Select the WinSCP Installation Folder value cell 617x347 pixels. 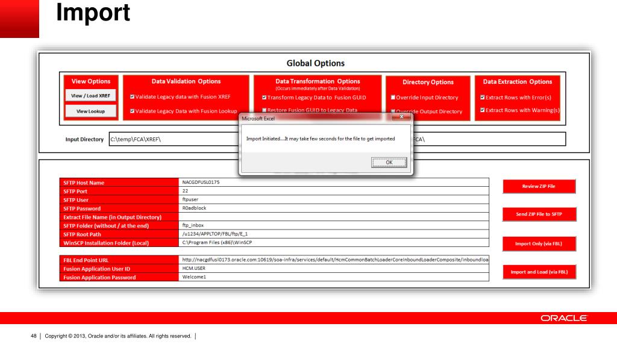334,243
